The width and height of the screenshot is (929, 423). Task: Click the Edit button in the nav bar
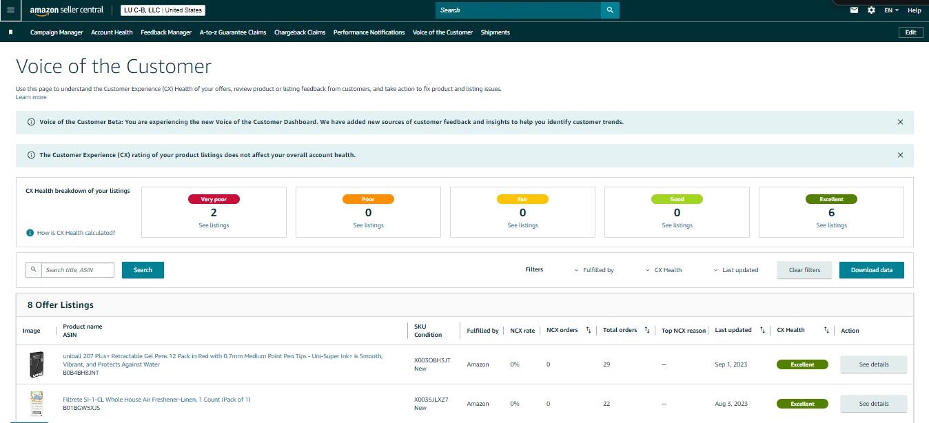[910, 32]
